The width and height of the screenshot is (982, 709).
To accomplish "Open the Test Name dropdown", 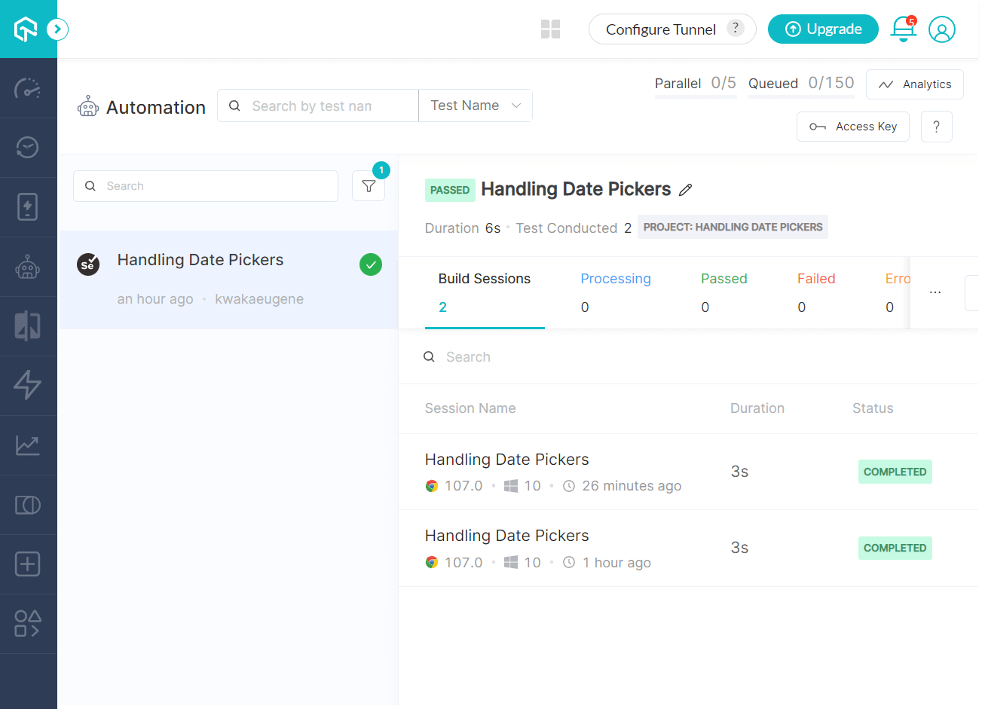I will click(475, 105).
